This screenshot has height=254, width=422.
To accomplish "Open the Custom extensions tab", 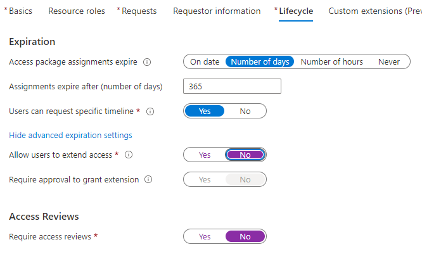I will (374, 11).
